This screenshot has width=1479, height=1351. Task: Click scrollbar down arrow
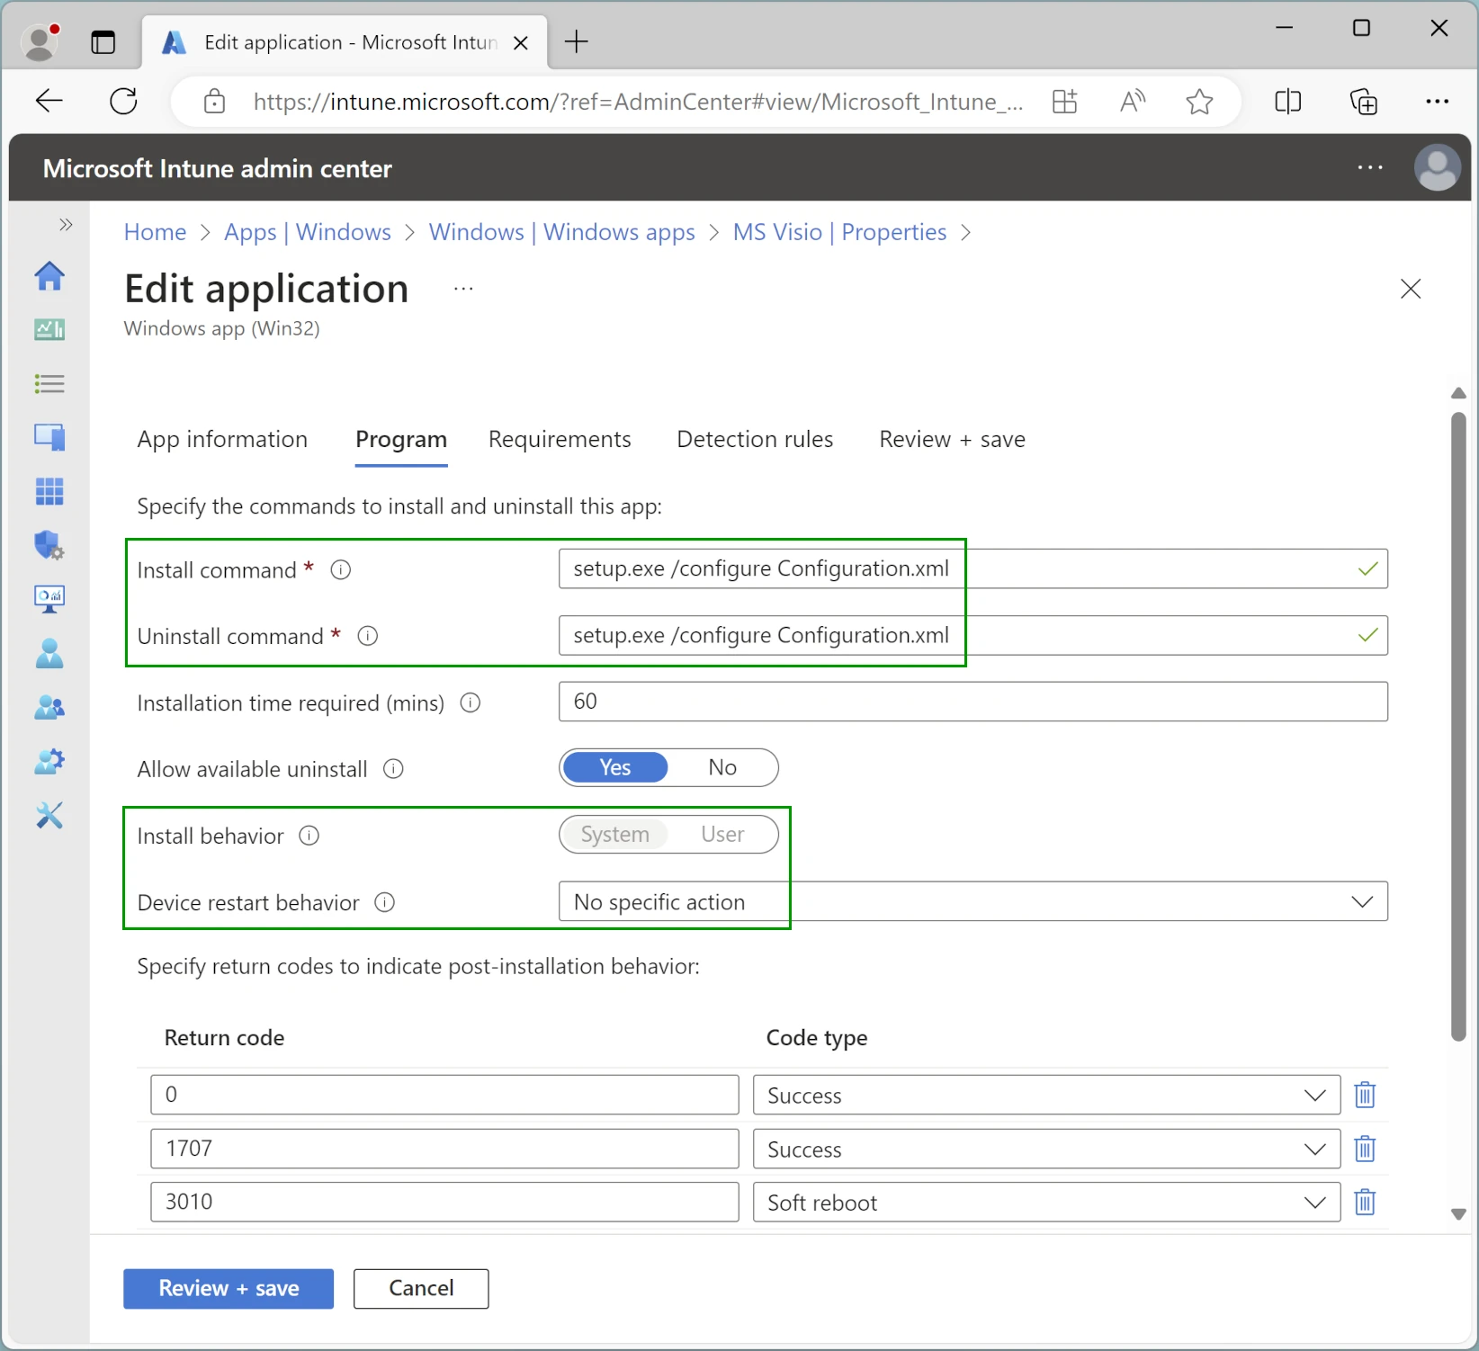click(1458, 1214)
